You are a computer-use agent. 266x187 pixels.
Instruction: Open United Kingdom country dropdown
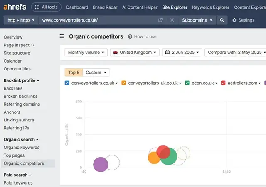[x=135, y=53]
